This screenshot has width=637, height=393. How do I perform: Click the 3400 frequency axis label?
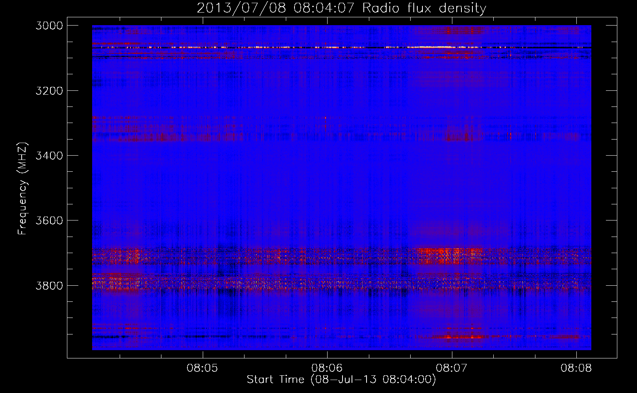point(49,156)
